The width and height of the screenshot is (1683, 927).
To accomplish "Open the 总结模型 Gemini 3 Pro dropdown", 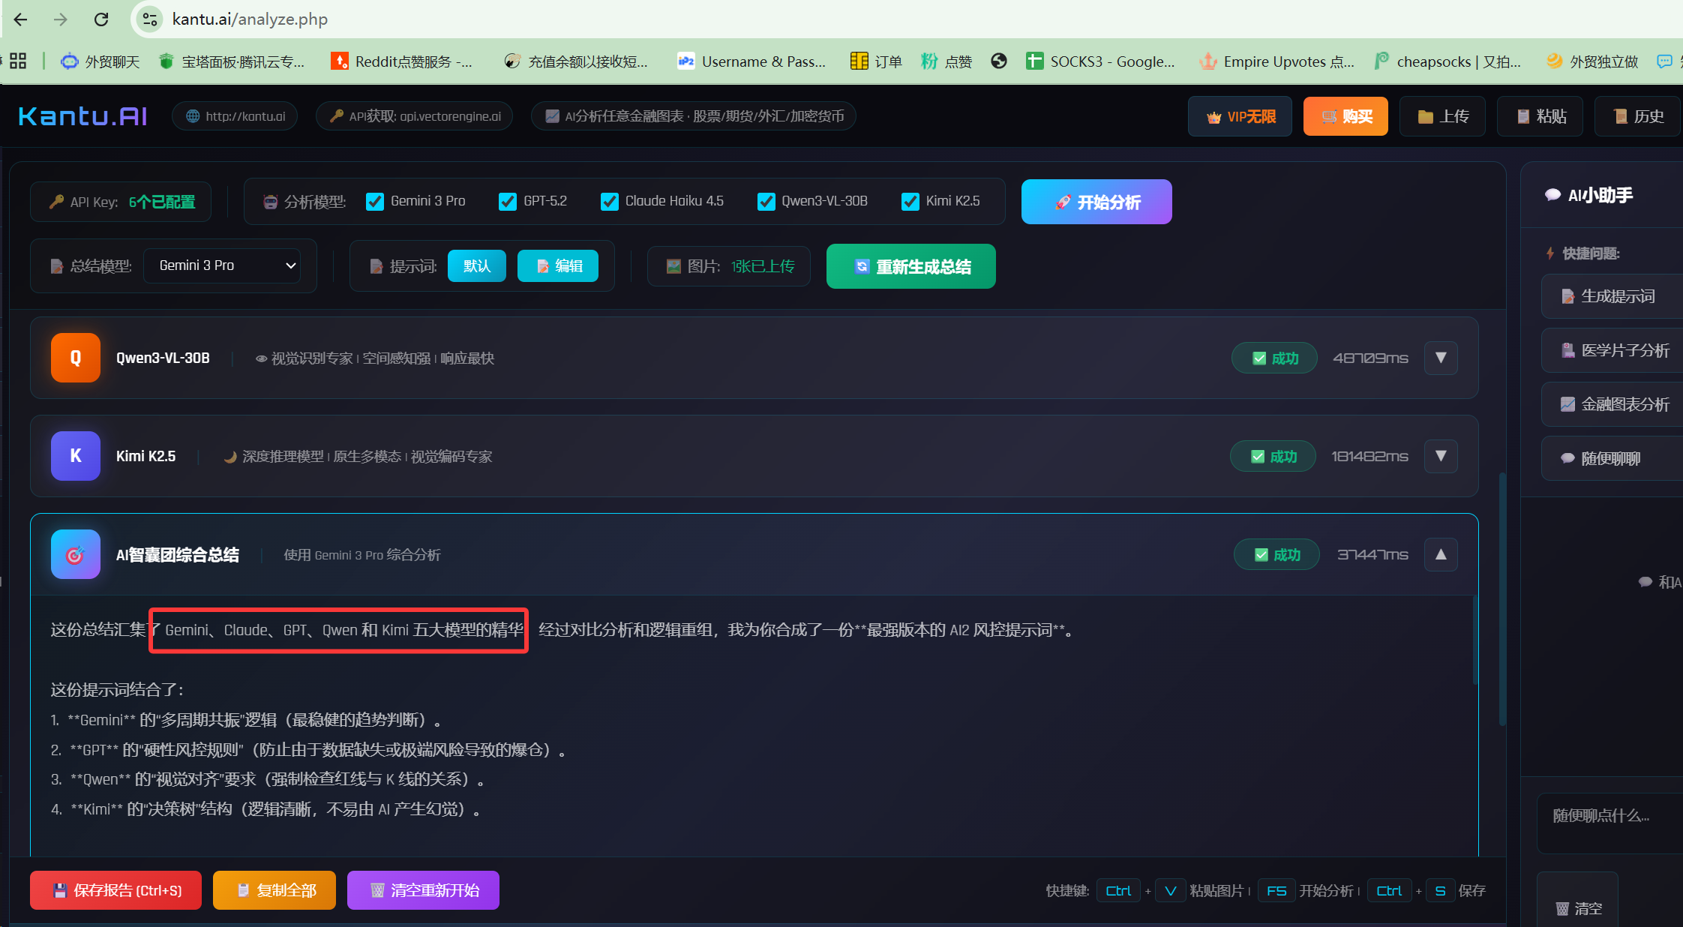I will [223, 265].
